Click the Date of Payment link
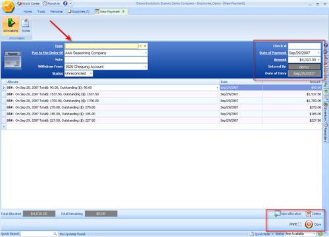 click(273, 53)
